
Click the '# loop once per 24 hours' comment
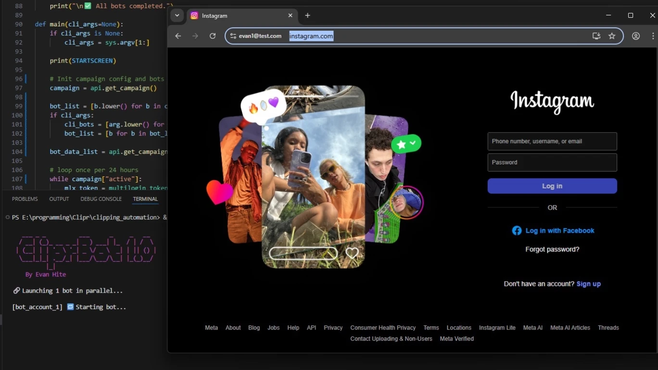click(x=94, y=170)
